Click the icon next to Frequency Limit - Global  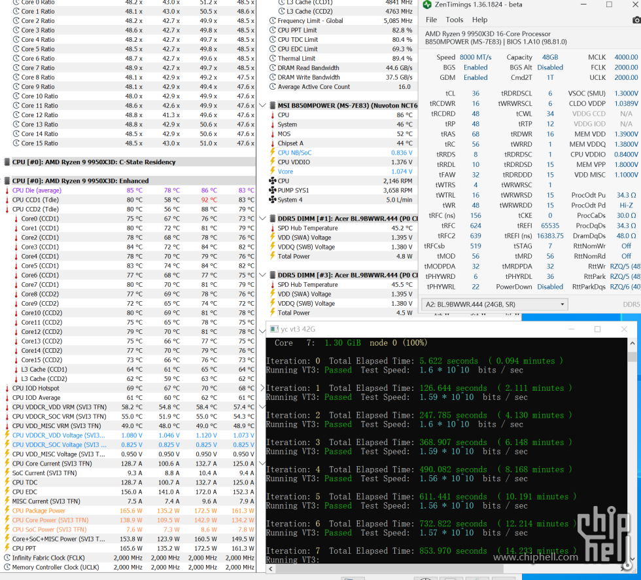click(x=273, y=21)
